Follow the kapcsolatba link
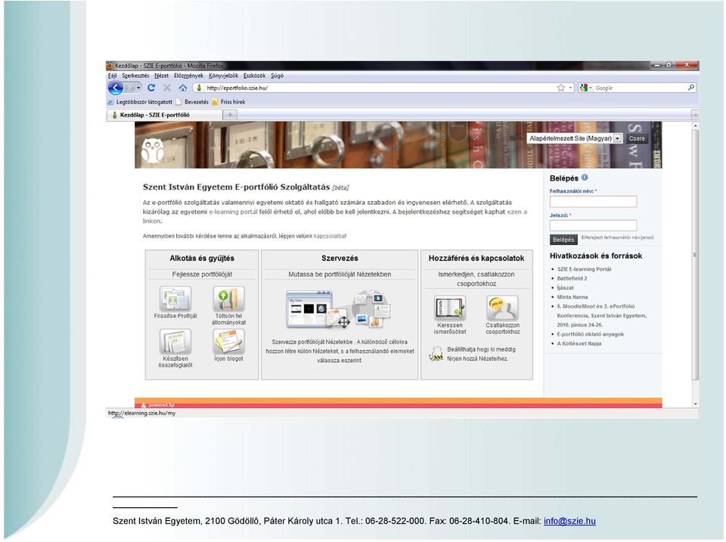 click(329, 236)
